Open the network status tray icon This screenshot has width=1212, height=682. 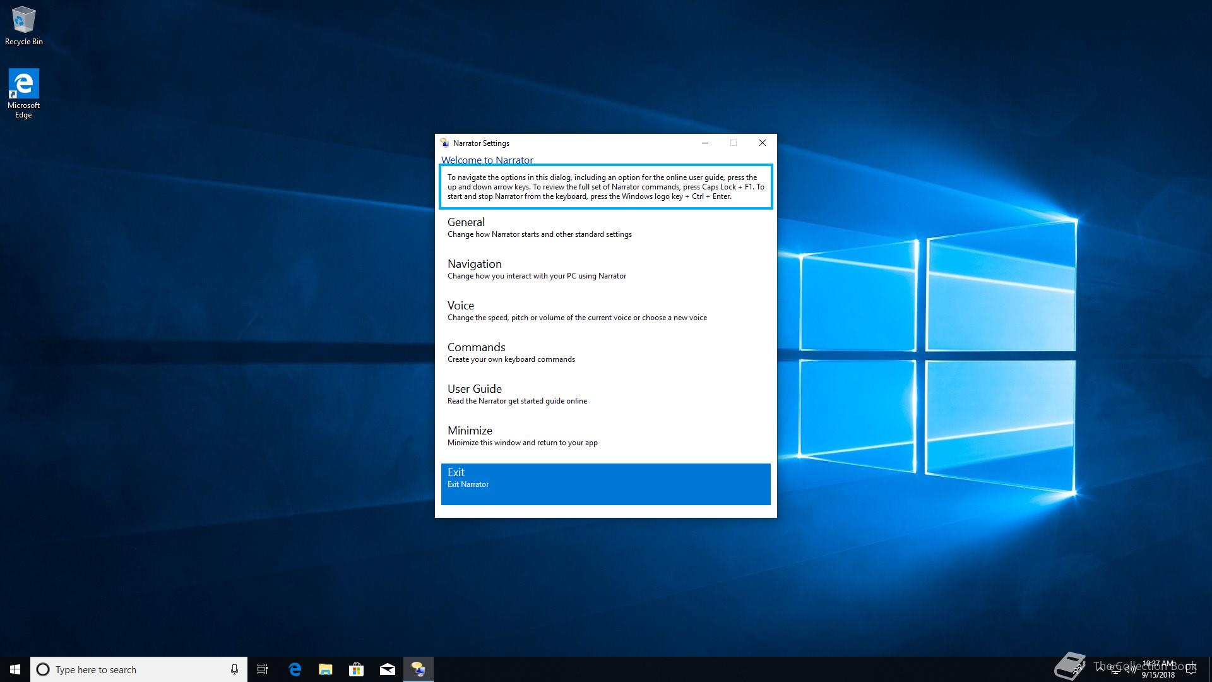pos(1115,670)
